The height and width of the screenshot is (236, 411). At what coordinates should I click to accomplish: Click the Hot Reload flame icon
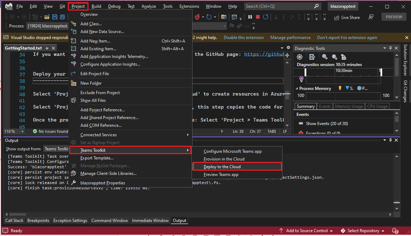(x=197, y=17)
